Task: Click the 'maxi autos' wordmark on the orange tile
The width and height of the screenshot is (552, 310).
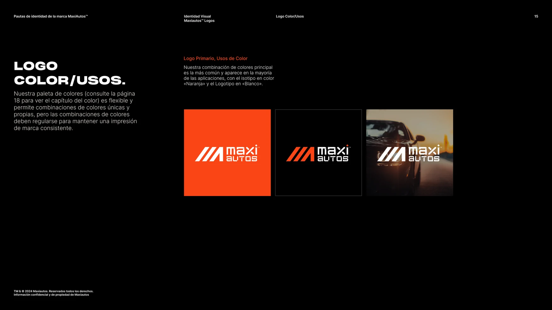Action: pyautogui.click(x=243, y=153)
